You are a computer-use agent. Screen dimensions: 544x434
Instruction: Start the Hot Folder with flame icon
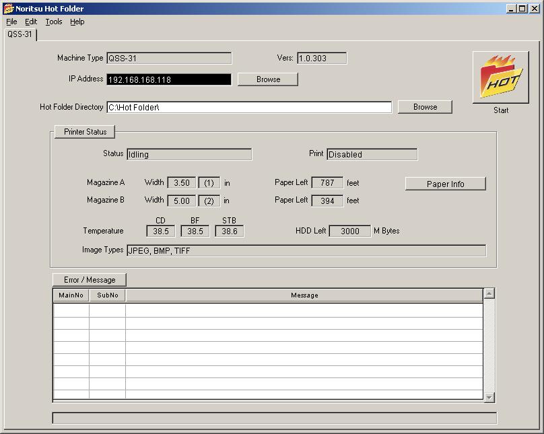(501, 77)
